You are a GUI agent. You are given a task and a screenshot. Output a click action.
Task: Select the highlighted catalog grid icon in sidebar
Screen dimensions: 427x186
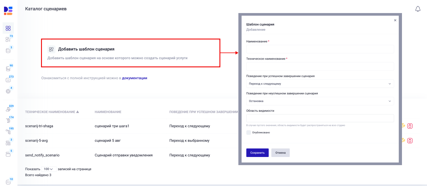8,28
